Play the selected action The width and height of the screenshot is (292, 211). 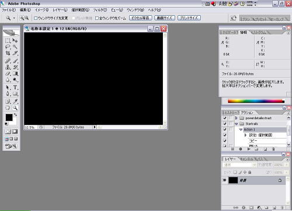coord(249,149)
